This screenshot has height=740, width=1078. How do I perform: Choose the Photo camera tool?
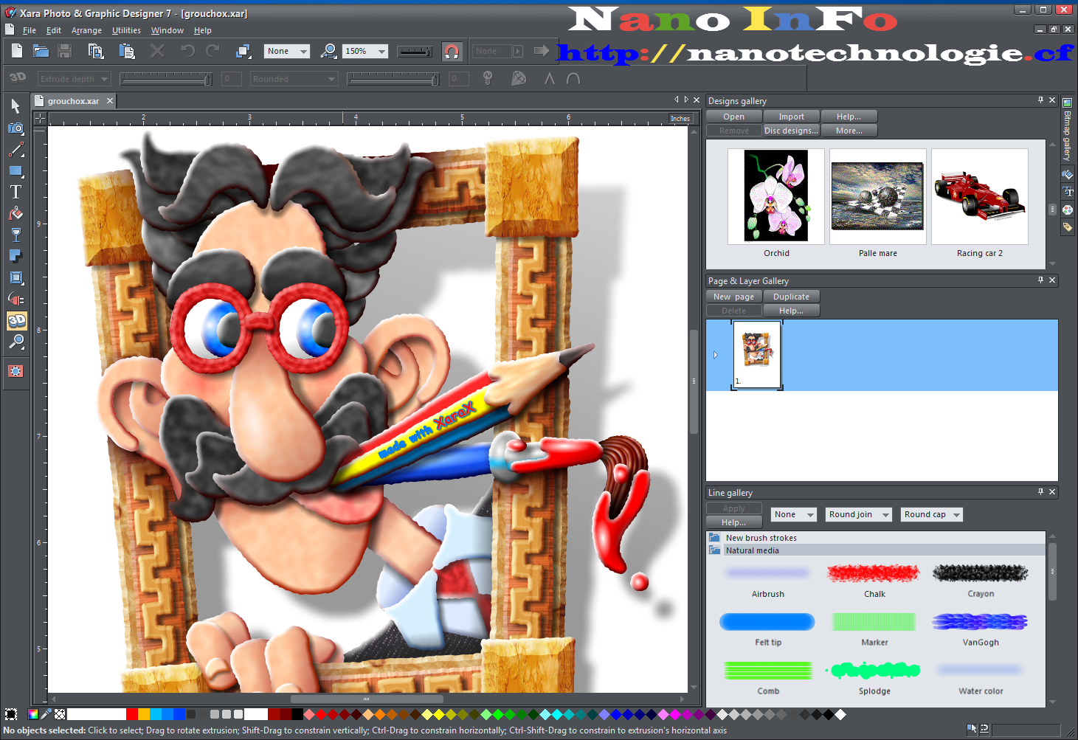tap(15, 128)
